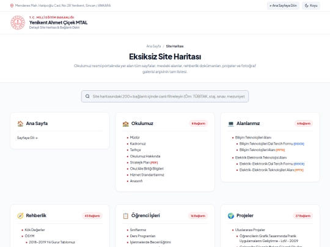
Task: Click the 8 Bağlantı badge on Okulumuz
Action: point(198,123)
